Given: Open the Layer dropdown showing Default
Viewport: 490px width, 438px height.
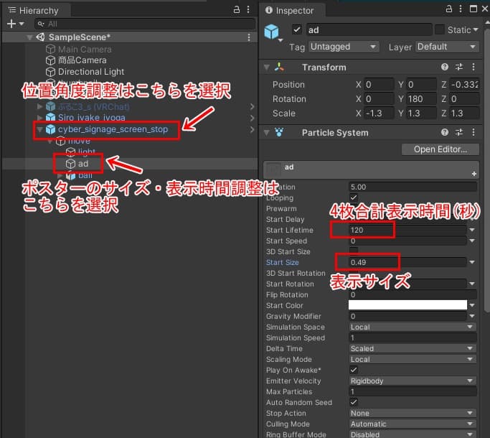Looking at the screenshot, I should (x=446, y=47).
